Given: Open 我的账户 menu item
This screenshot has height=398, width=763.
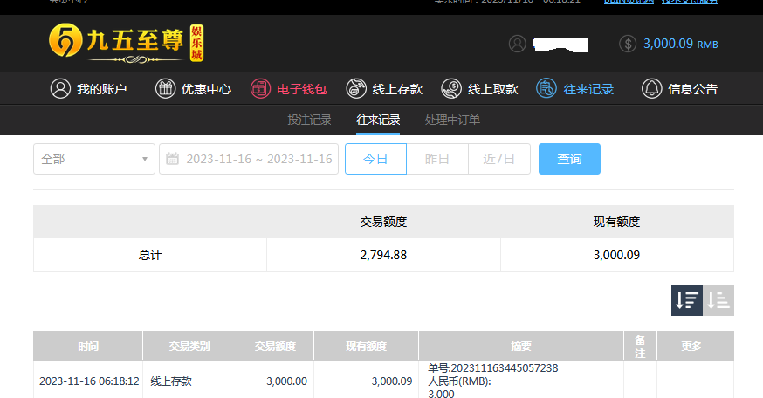Looking at the screenshot, I should [101, 89].
